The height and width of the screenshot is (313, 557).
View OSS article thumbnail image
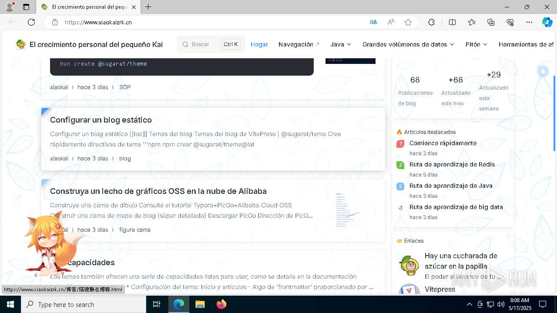(350, 210)
